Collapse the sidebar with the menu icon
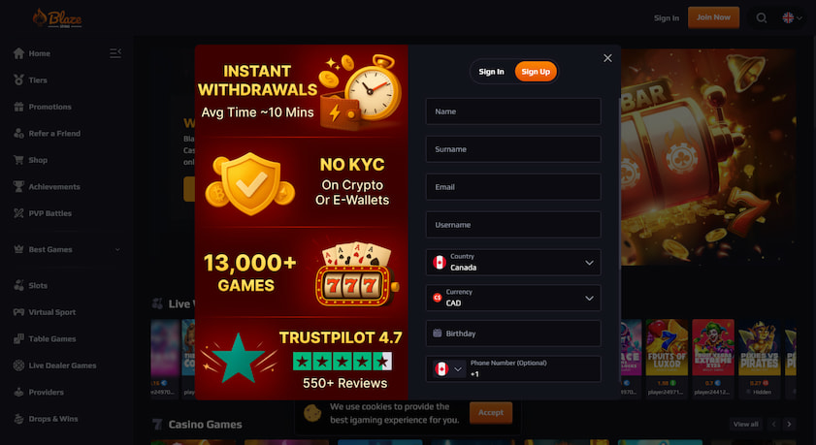Image resolution: width=816 pixels, height=445 pixels. click(115, 53)
